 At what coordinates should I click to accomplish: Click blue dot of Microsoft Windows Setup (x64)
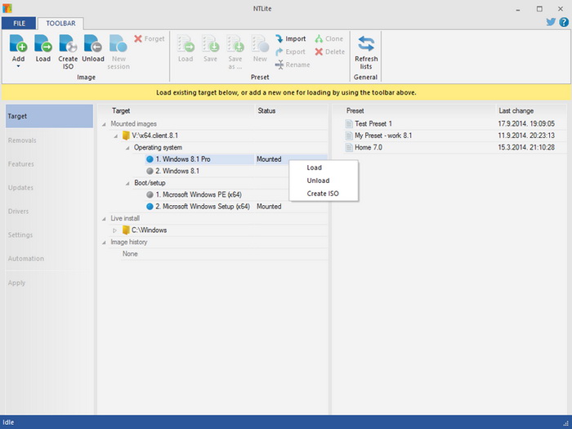pos(150,207)
